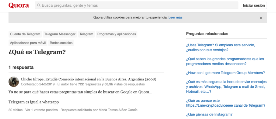The image size is (276, 119).
Task: Open How can I get more Telegram Group Members
Action: coord(226,73)
